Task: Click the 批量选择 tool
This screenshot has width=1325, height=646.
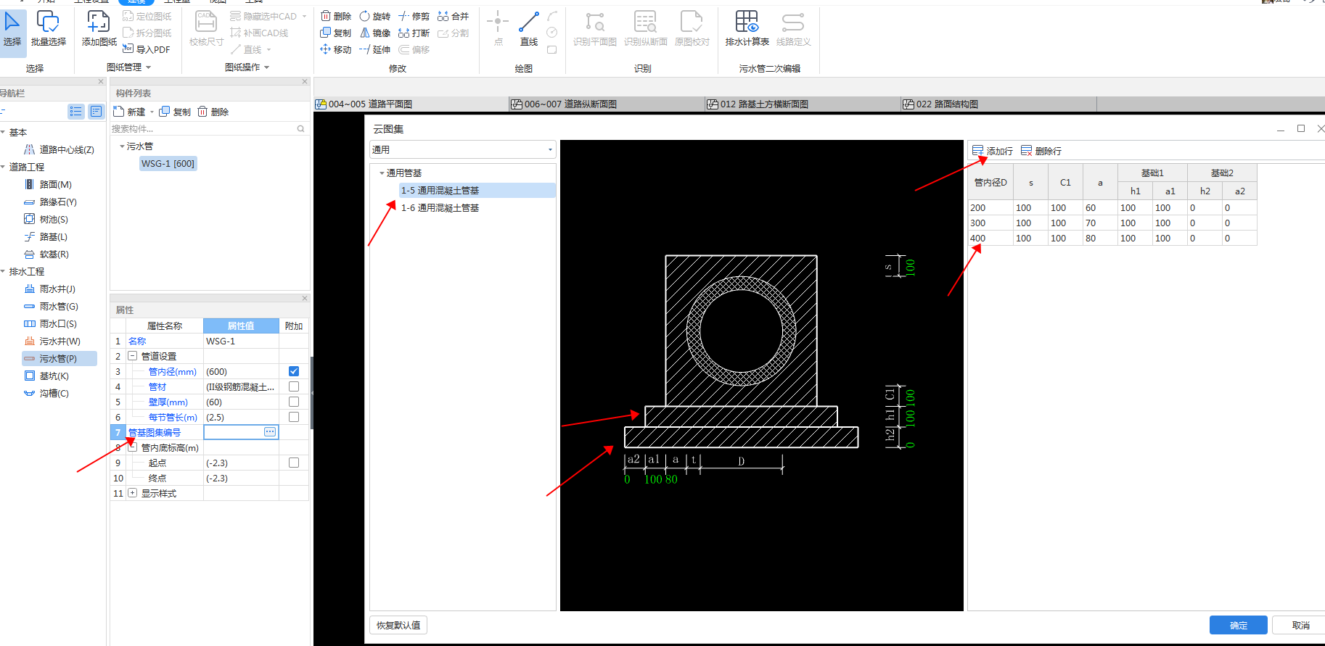Action: click(x=48, y=30)
